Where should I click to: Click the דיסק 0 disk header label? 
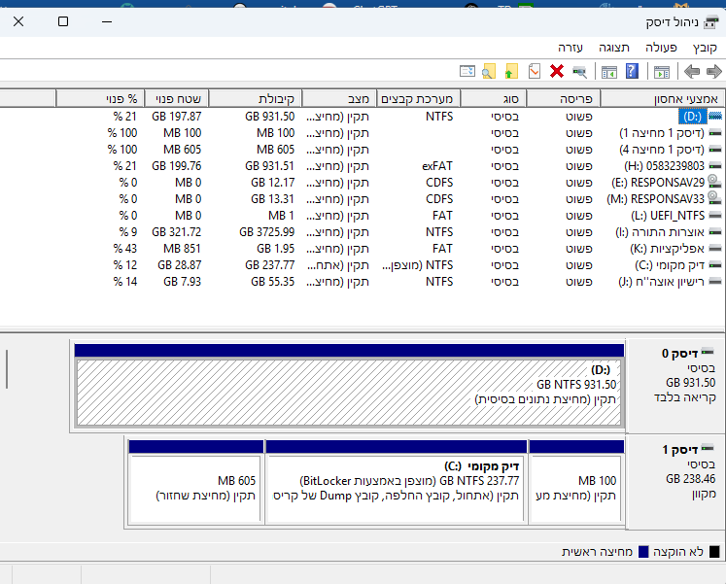pyautogui.click(x=679, y=354)
